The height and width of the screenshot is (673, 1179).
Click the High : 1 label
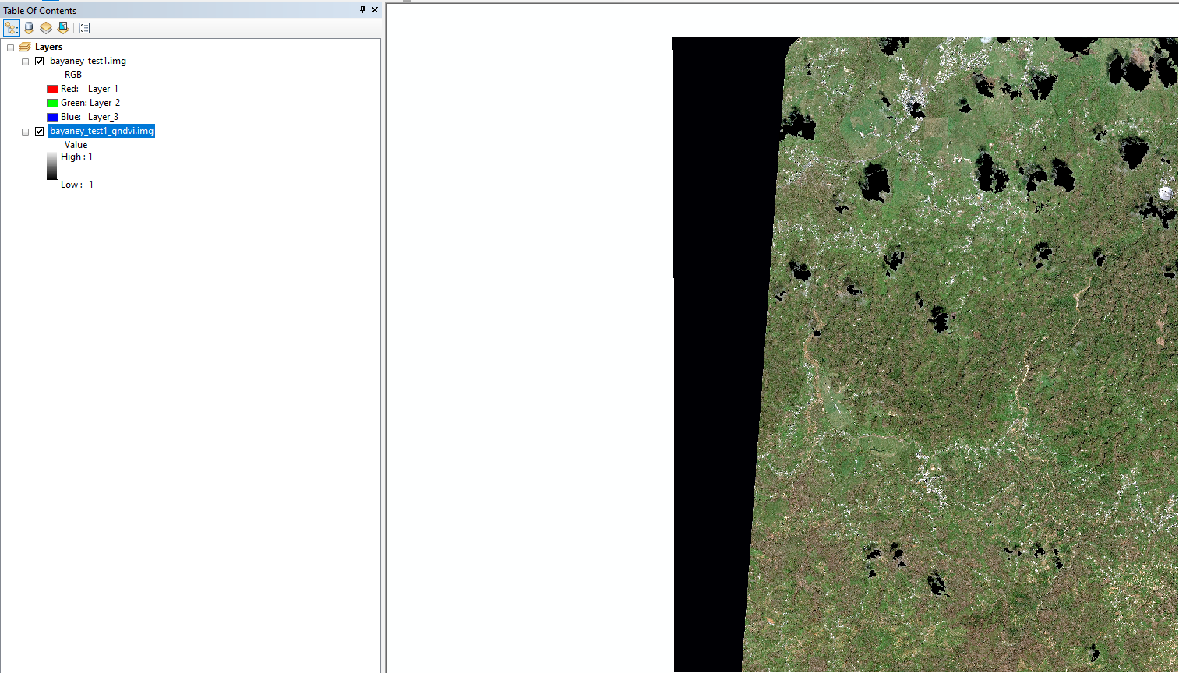[x=76, y=157]
